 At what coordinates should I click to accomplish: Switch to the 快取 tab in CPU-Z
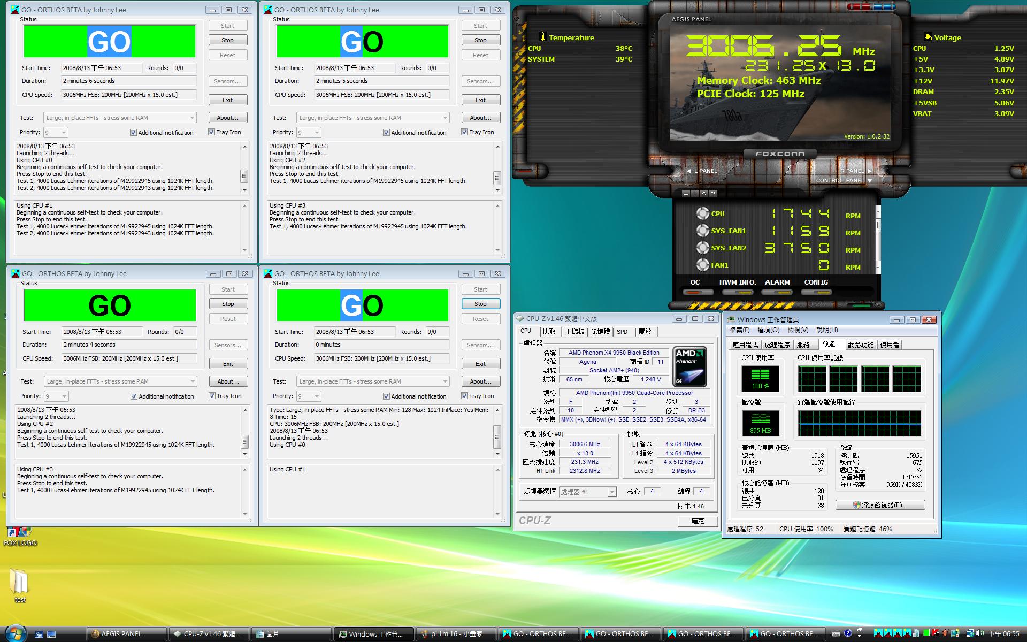click(549, 332)
